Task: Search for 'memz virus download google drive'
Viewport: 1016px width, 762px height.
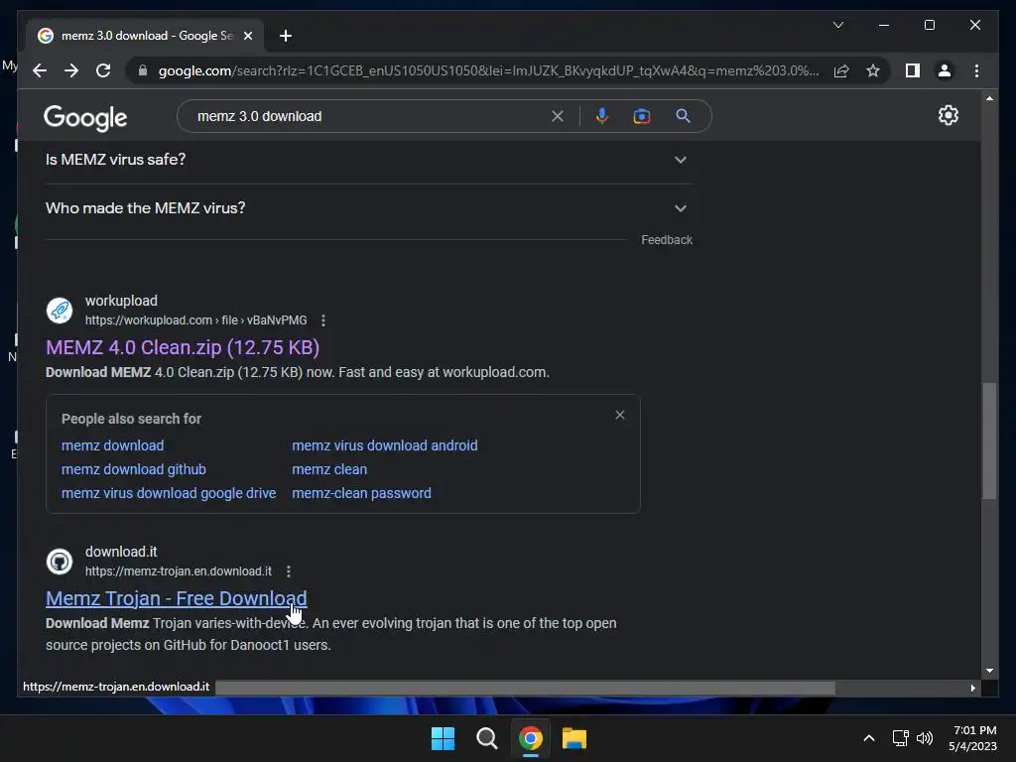Action: click(169, 493)
